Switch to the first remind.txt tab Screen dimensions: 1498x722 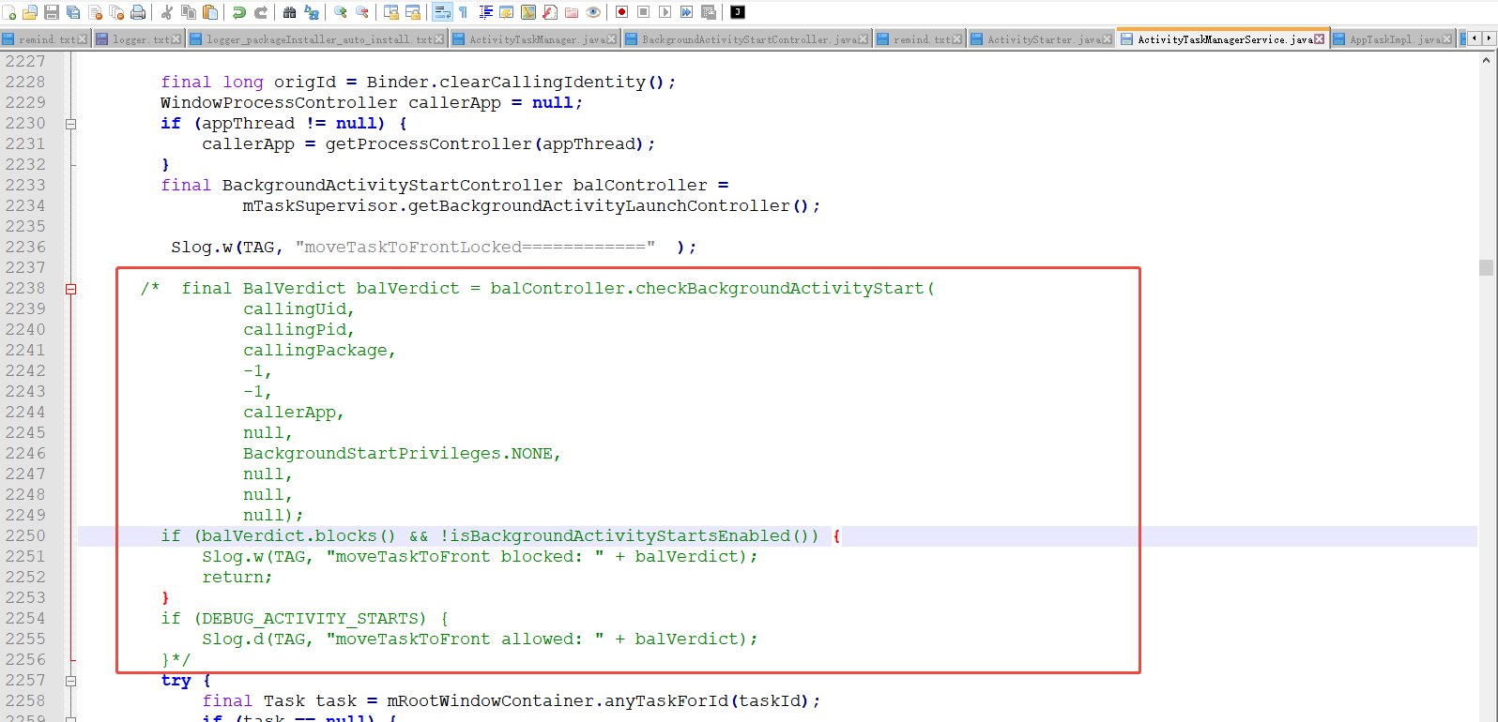44,39
